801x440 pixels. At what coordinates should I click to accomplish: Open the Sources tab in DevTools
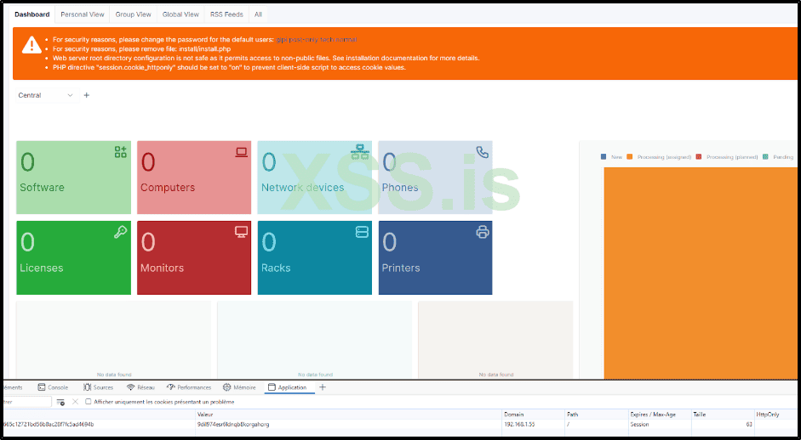99,387
